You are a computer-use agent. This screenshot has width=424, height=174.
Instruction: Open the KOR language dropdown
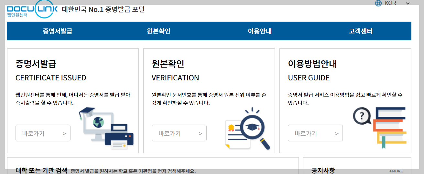(x=393, y=3)
